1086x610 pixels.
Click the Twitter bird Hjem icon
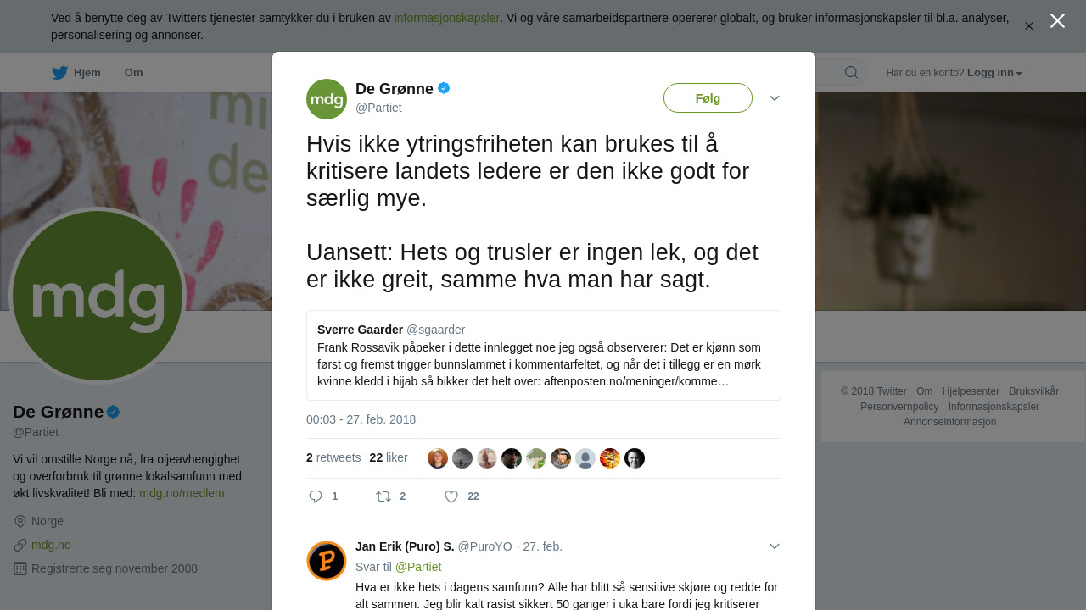click(59, 73)
